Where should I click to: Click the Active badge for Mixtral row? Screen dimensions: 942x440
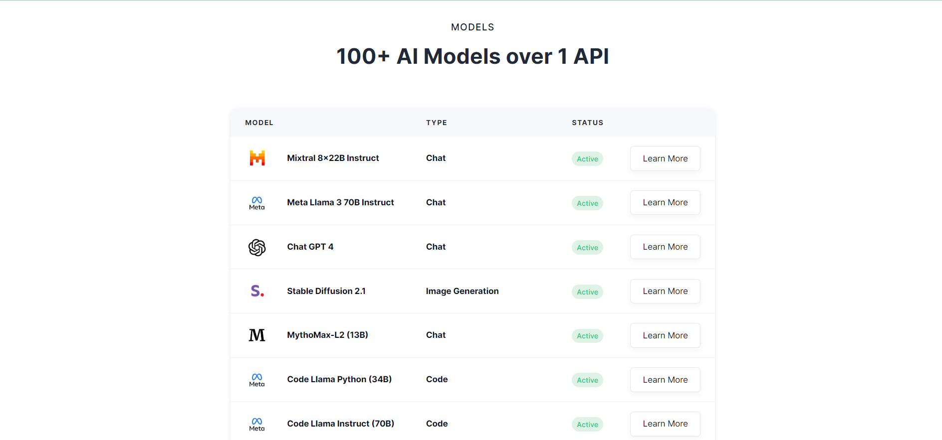pyautogui.click(x=587, y=159)
